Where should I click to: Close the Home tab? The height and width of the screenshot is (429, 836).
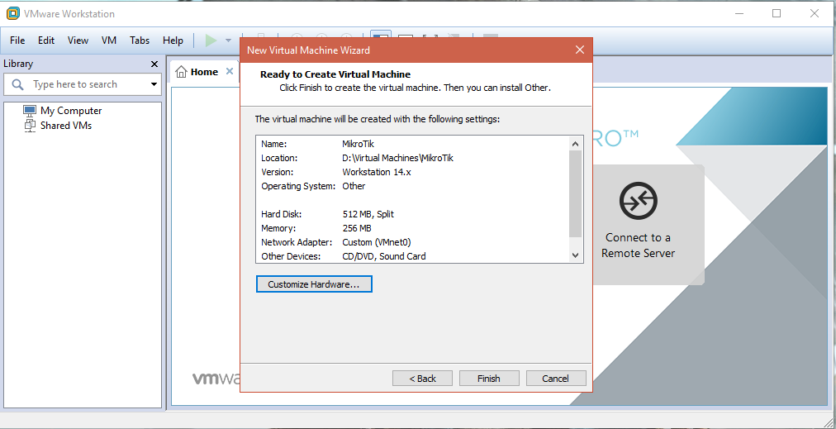click(230, 71)
